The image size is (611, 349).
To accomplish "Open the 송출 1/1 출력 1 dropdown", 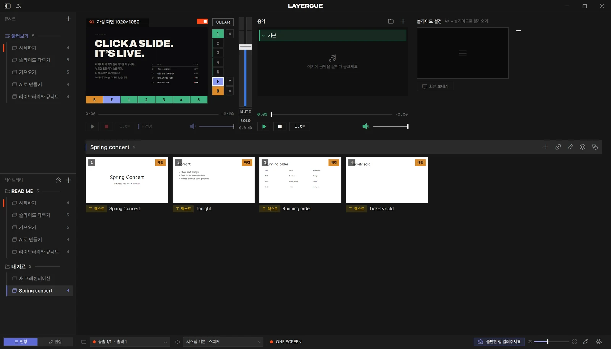I will (x=129, y=342).
